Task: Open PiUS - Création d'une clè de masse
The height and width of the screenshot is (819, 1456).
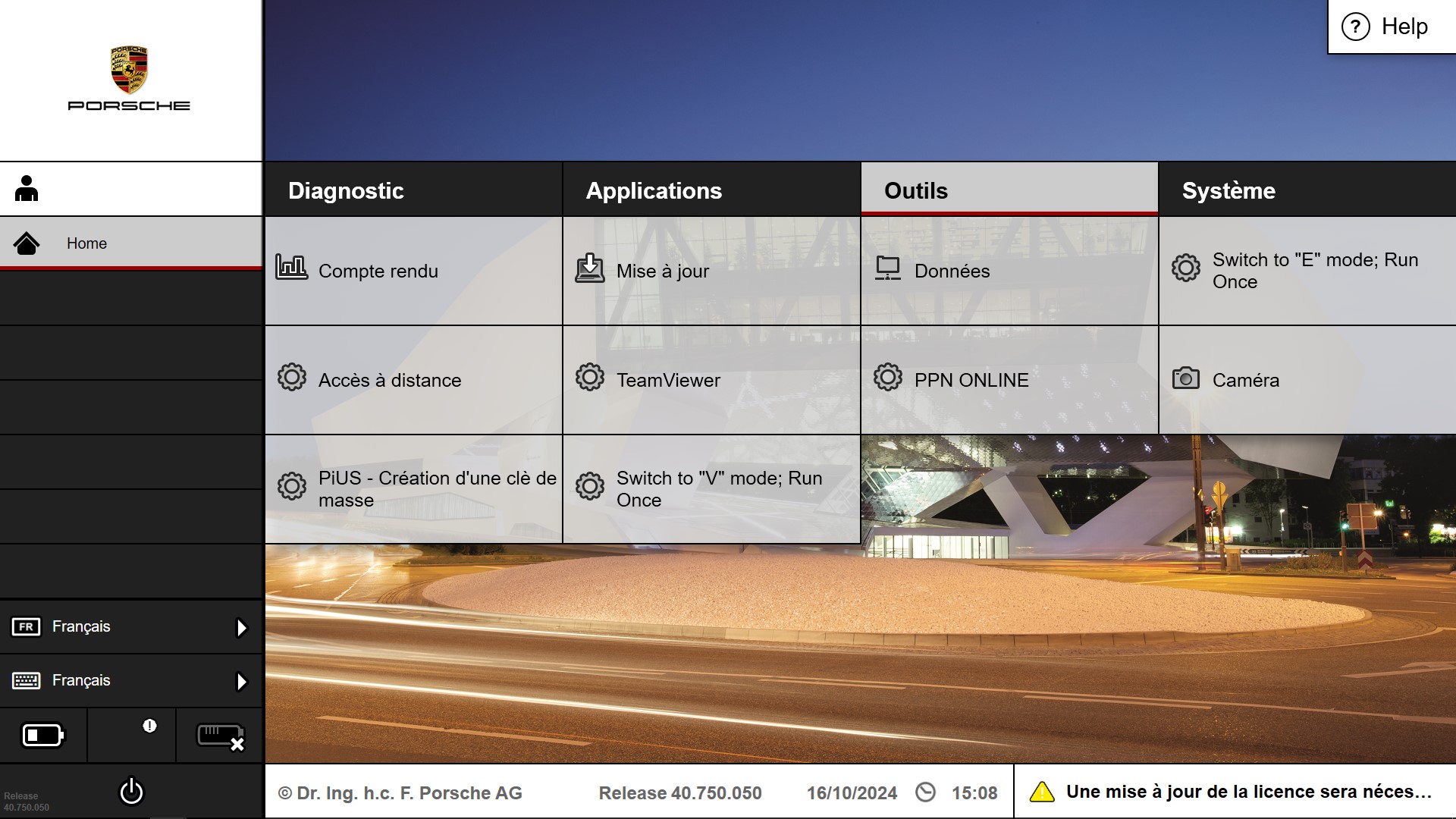Action: click(413, 489)
